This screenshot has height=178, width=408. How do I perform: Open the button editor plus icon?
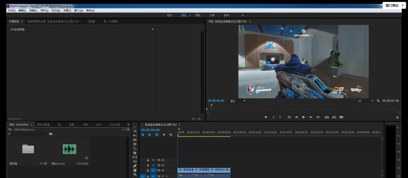397,117
